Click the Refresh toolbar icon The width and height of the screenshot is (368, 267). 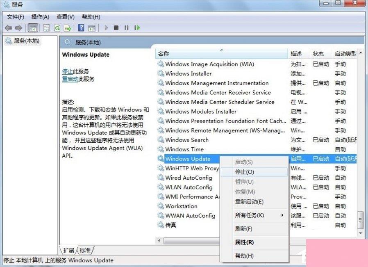coord(57,28)
